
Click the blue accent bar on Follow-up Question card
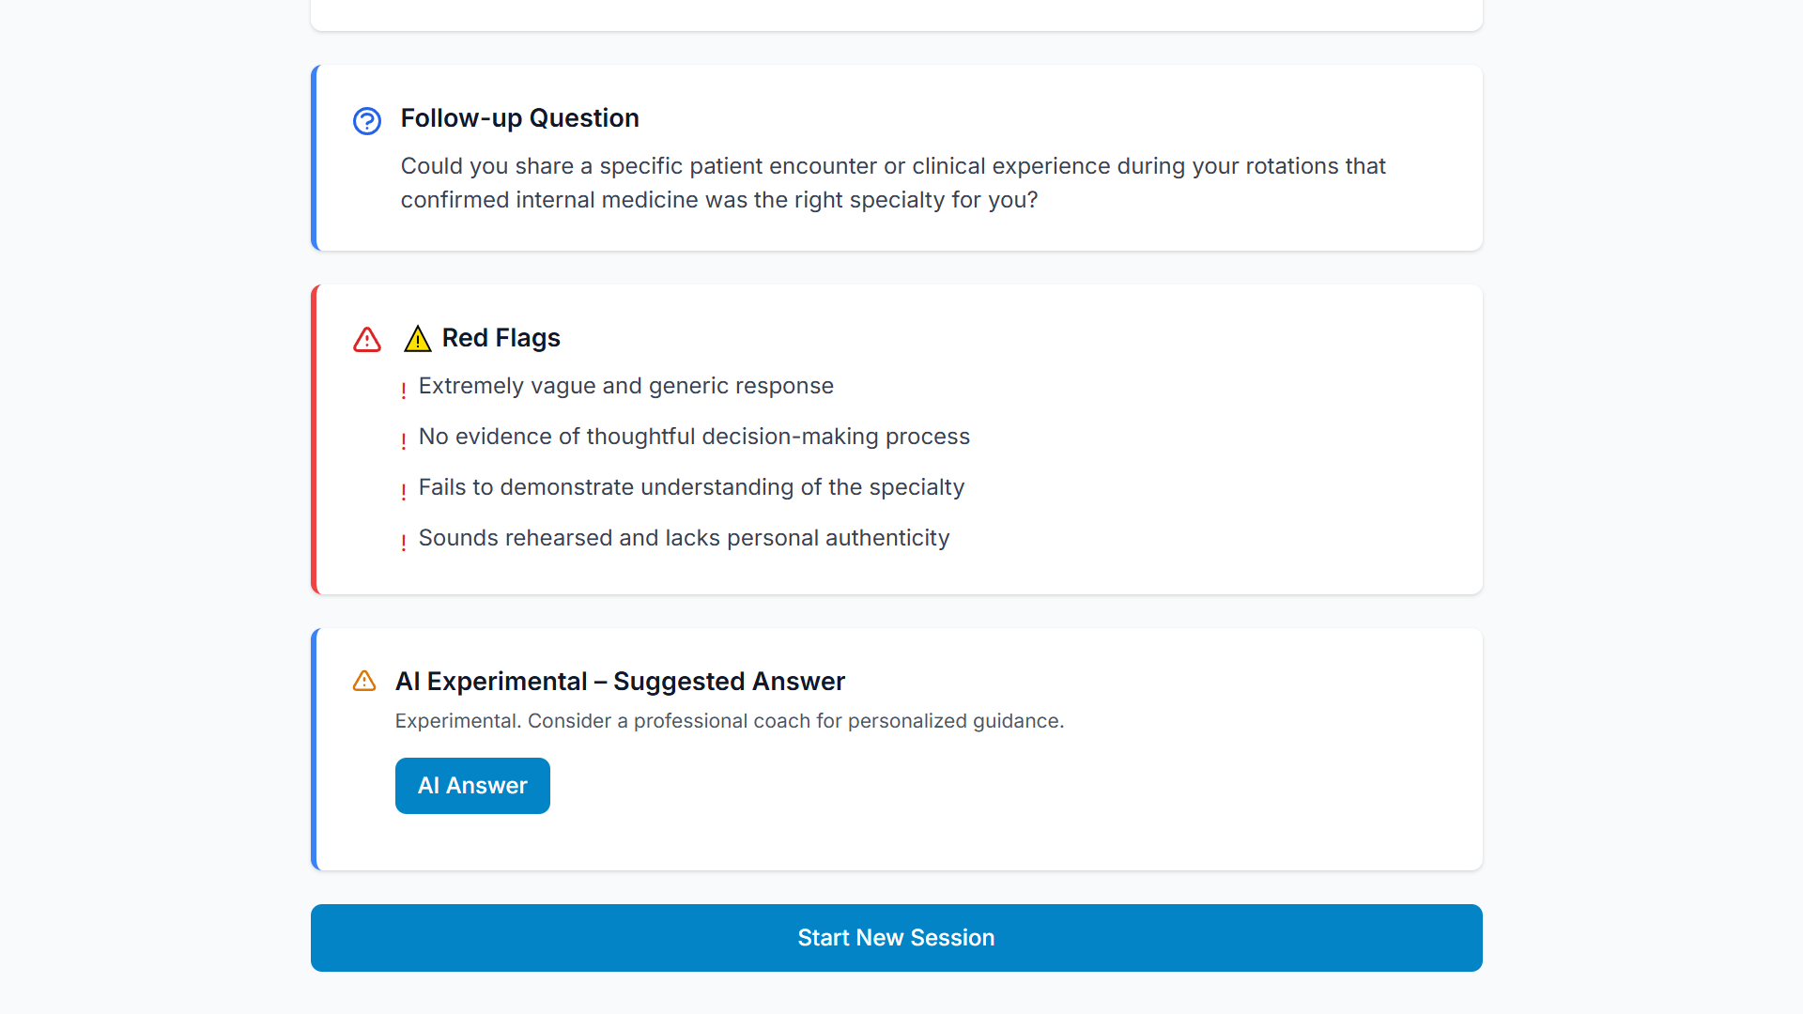[316, 157]
